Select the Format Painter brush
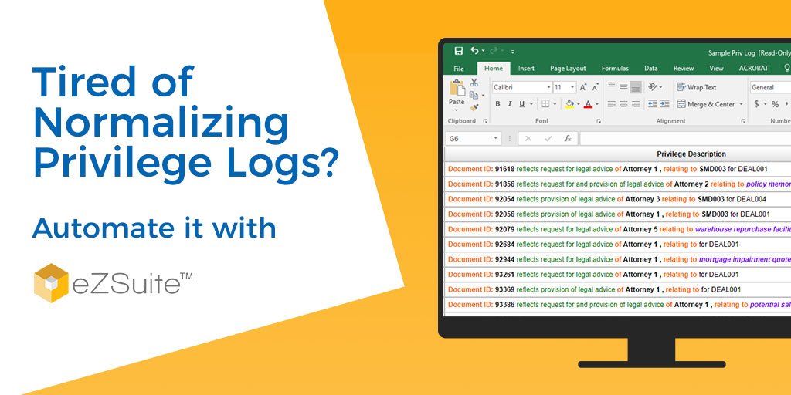Screen dimensions: 791x395 click(x=474, y=106)
